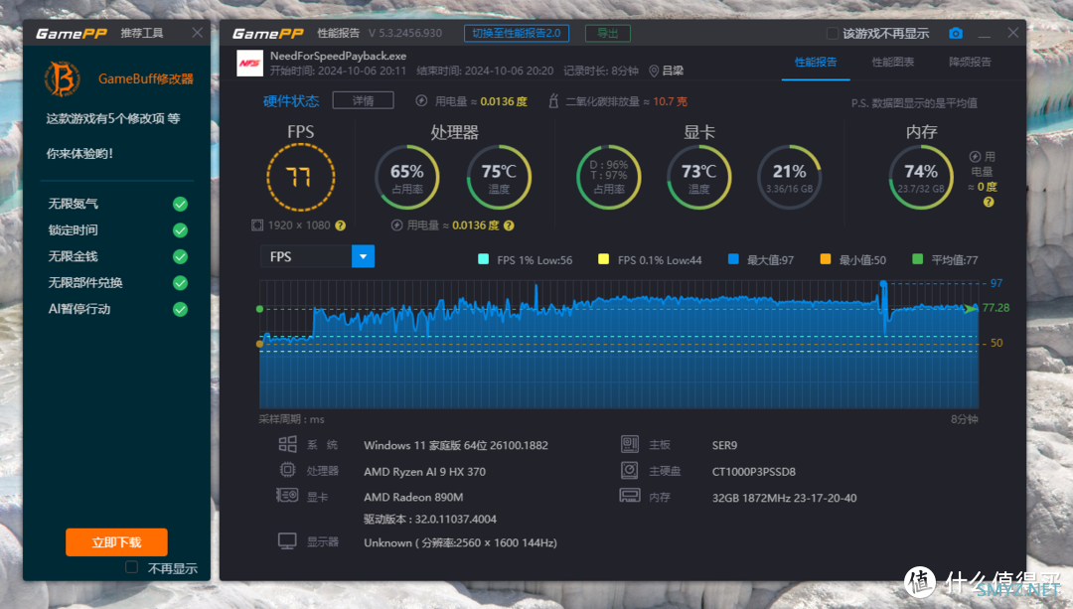Click the monitor display icon in hardware list
The image size is (1073, 609).
click(287, 541)
